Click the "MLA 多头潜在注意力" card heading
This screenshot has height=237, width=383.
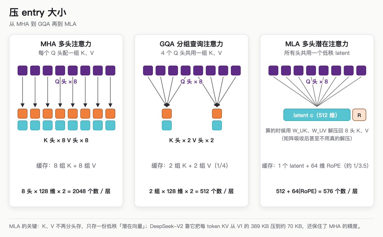(x=317, y=44)
